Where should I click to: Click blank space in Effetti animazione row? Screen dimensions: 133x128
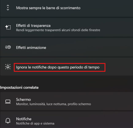[90, 47]
